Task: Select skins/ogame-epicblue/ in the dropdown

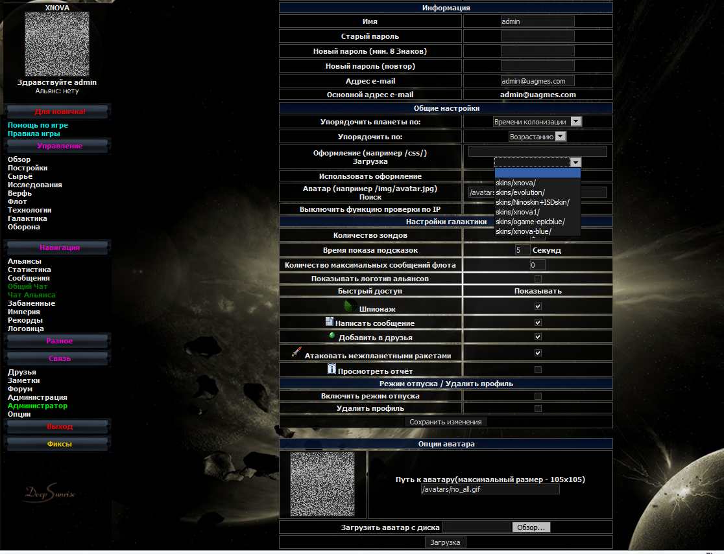Action: point(537,222)
